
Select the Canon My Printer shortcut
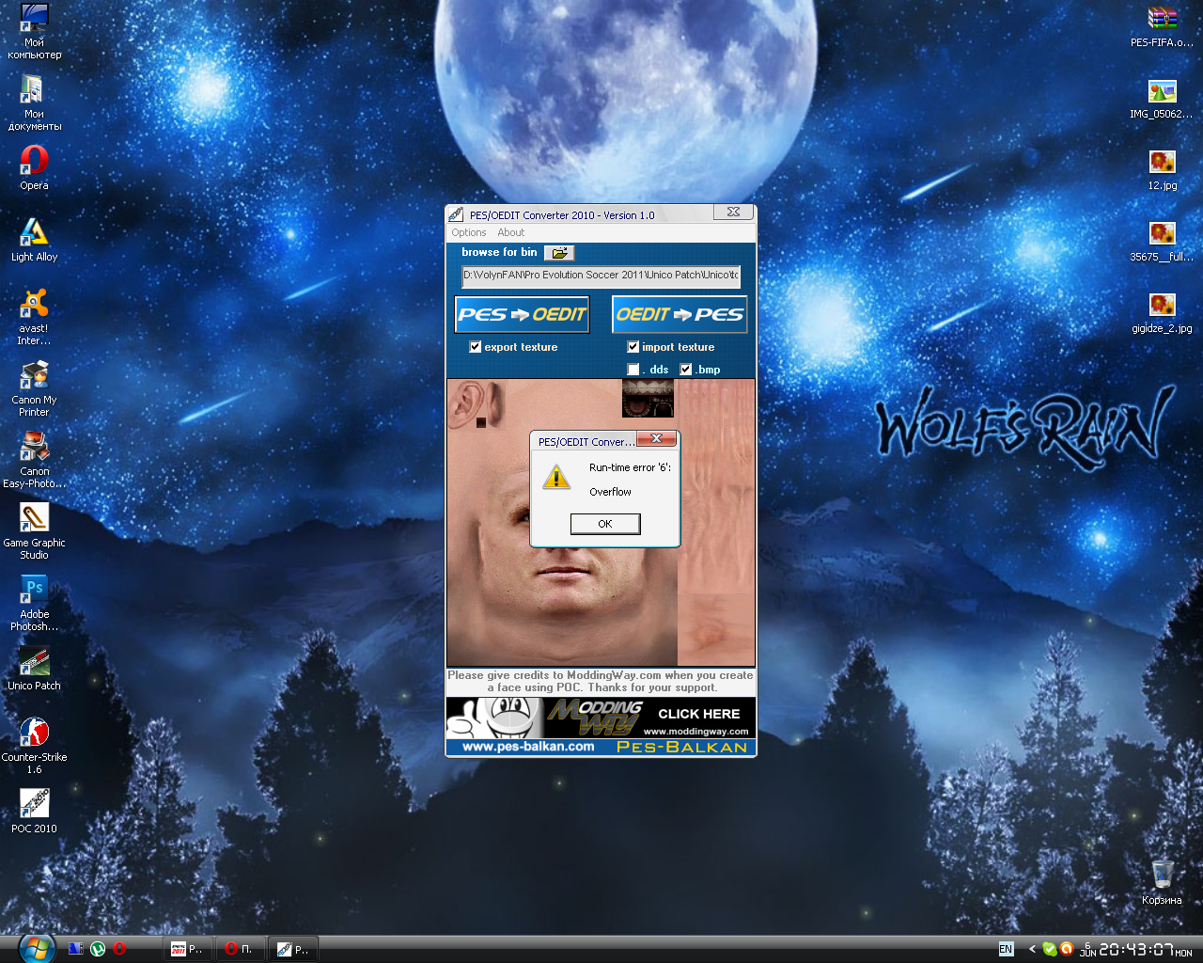coord(35,388)
